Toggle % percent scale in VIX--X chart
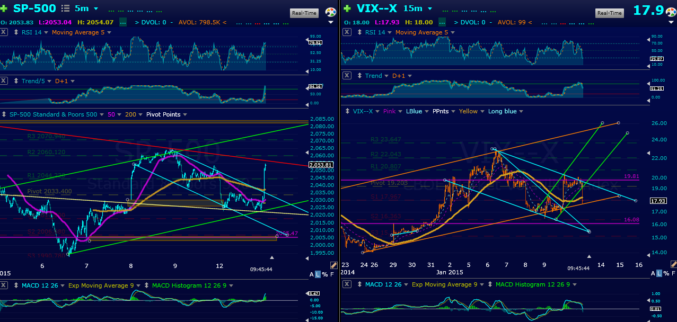This screenshot has height=322, width=677. click(x=666, y=273)
